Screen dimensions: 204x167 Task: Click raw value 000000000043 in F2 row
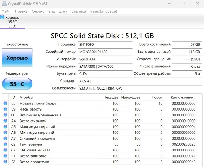(184, 162)
